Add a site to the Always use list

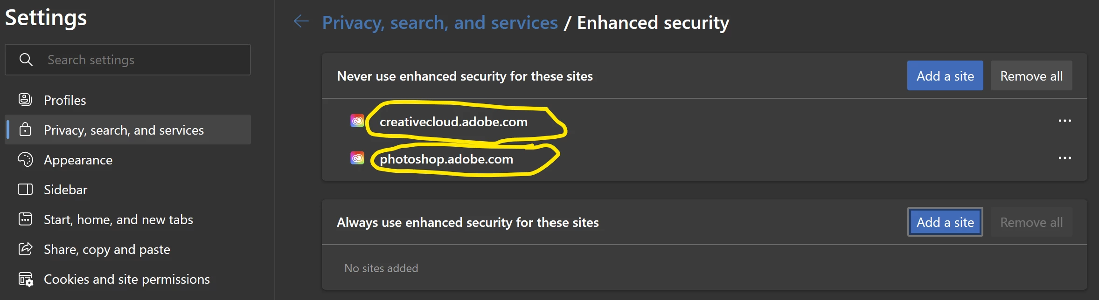[945, 222]
